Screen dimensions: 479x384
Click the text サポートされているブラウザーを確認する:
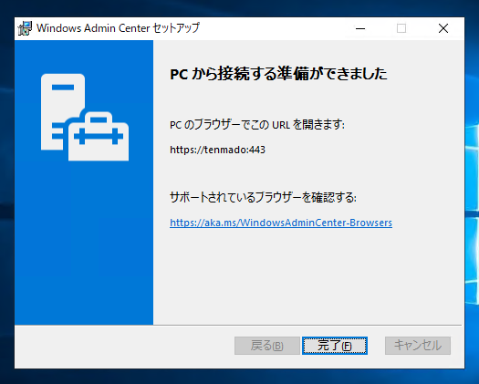(263, 197)
